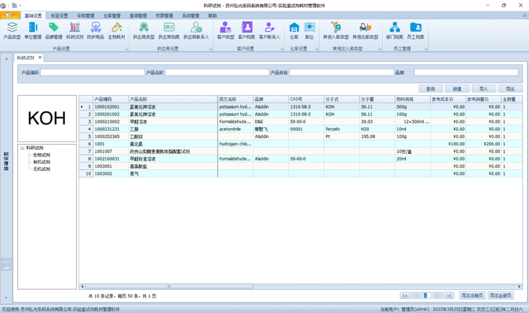Switch to 仓库管理 ribbon tab

tap(112, 15)
